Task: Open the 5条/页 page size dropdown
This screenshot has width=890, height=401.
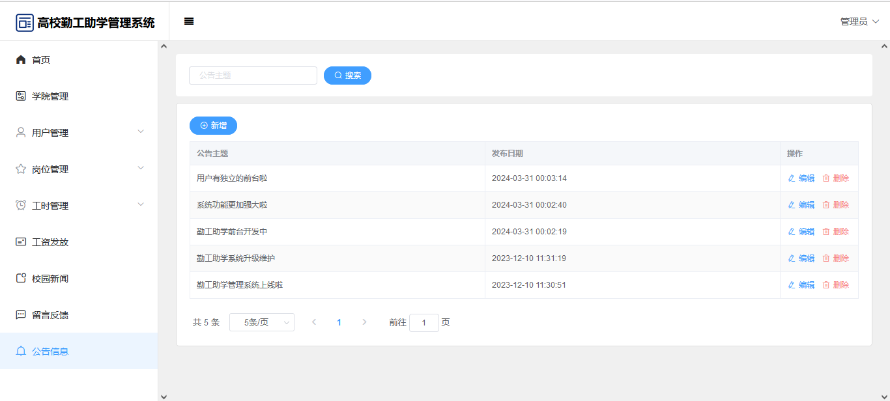Action: coord(262,322)
